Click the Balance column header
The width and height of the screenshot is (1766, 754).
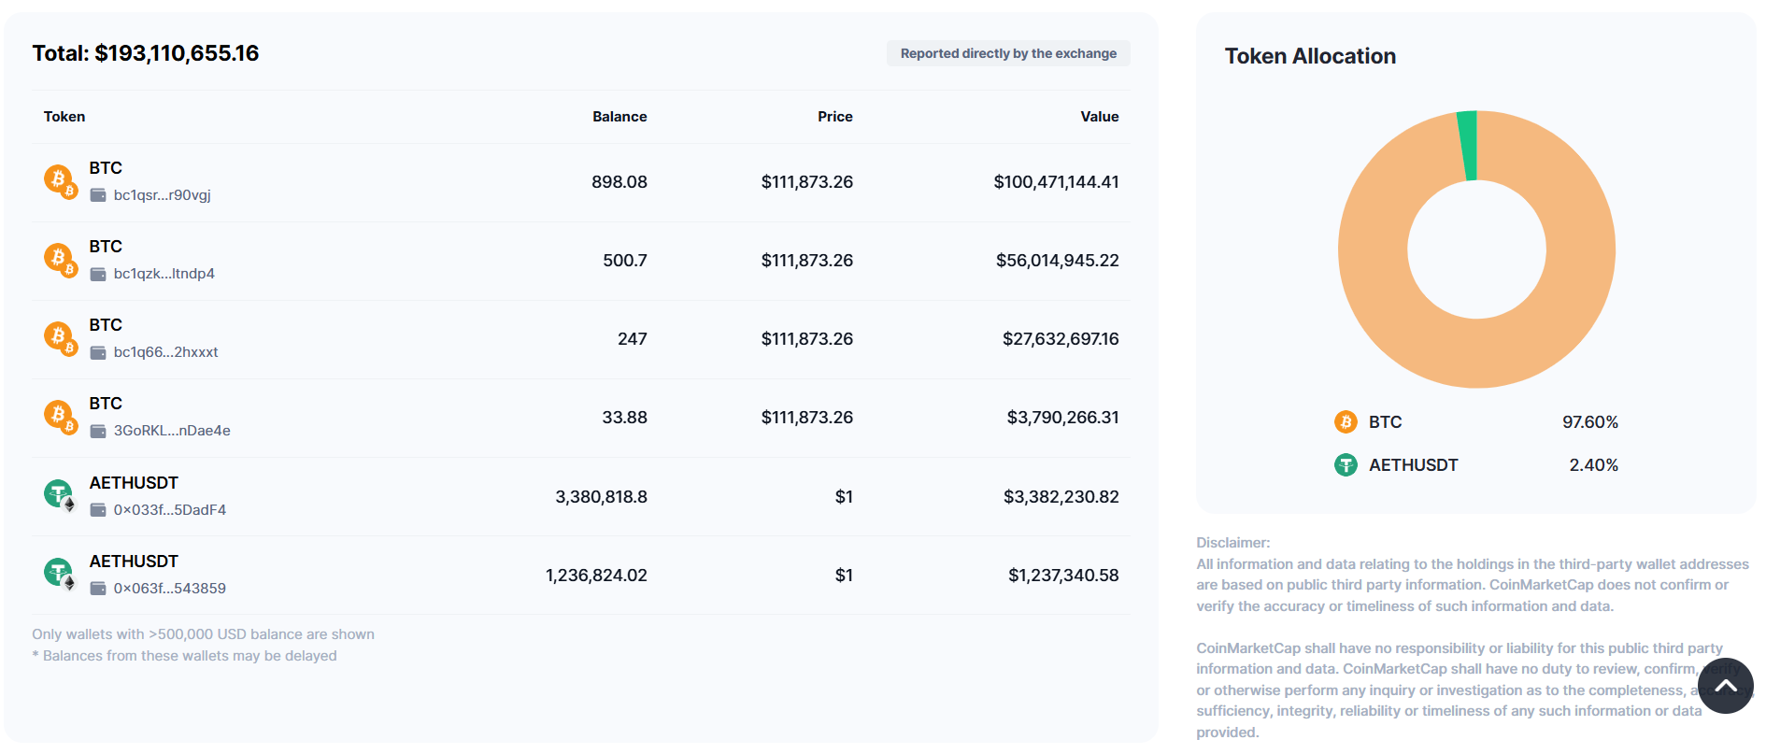(x=620, y=117)
